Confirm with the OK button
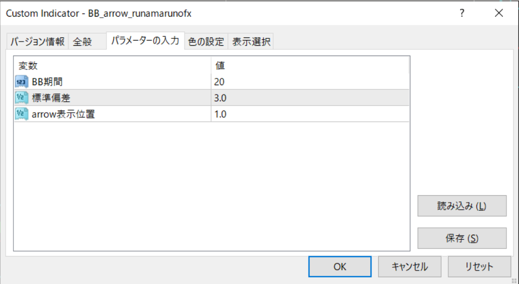This screenshot has height=284, width=519. (x=340, y=266)
